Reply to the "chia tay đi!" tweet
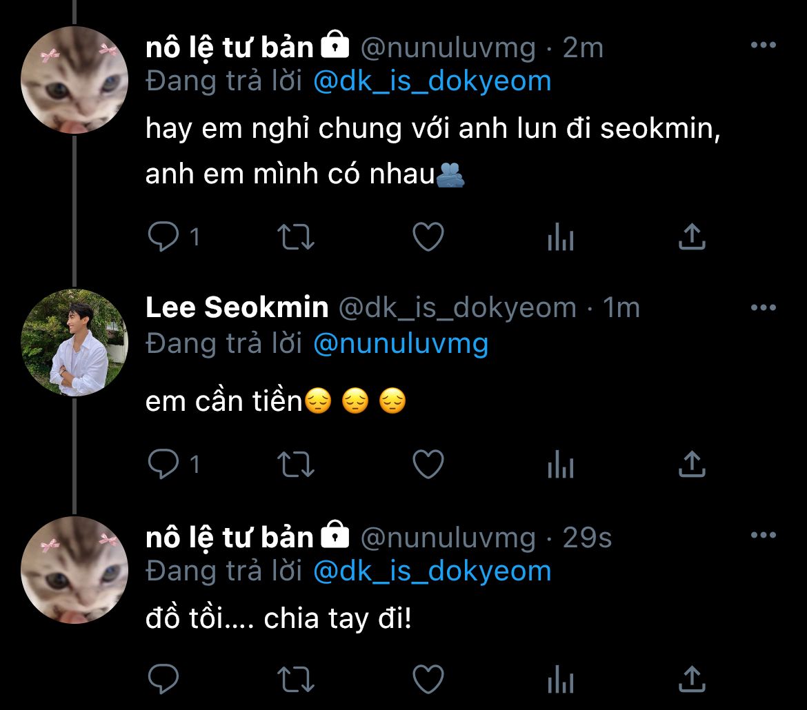The height and width of the screenshot is (710, 807). pyautogui.click(x=163, y=680)
